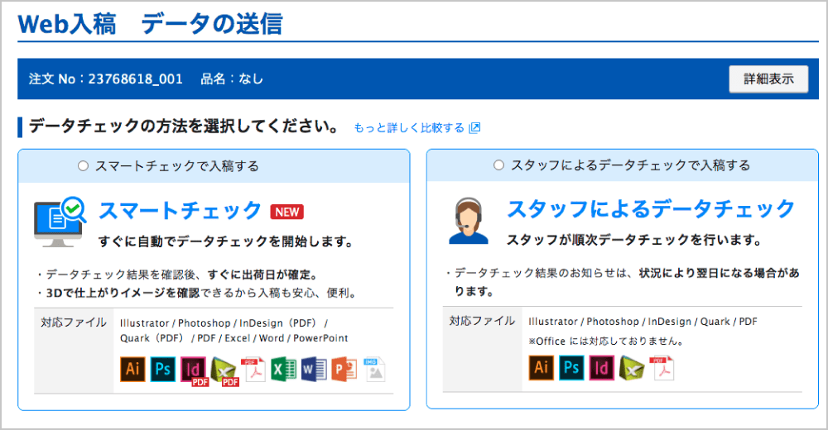
Task: Click the Photoshop icon in the Smart Check panel
Action: 162,370
